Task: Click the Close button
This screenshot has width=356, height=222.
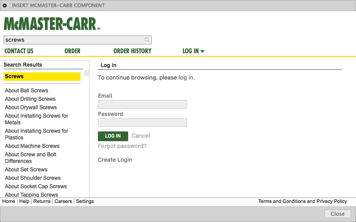Action: coord(338,214)
